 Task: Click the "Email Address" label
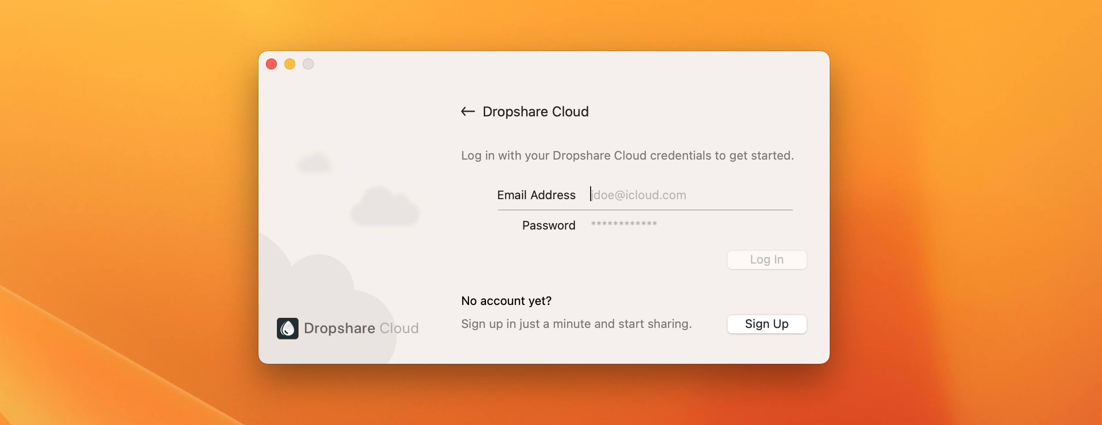pos(536,195)
